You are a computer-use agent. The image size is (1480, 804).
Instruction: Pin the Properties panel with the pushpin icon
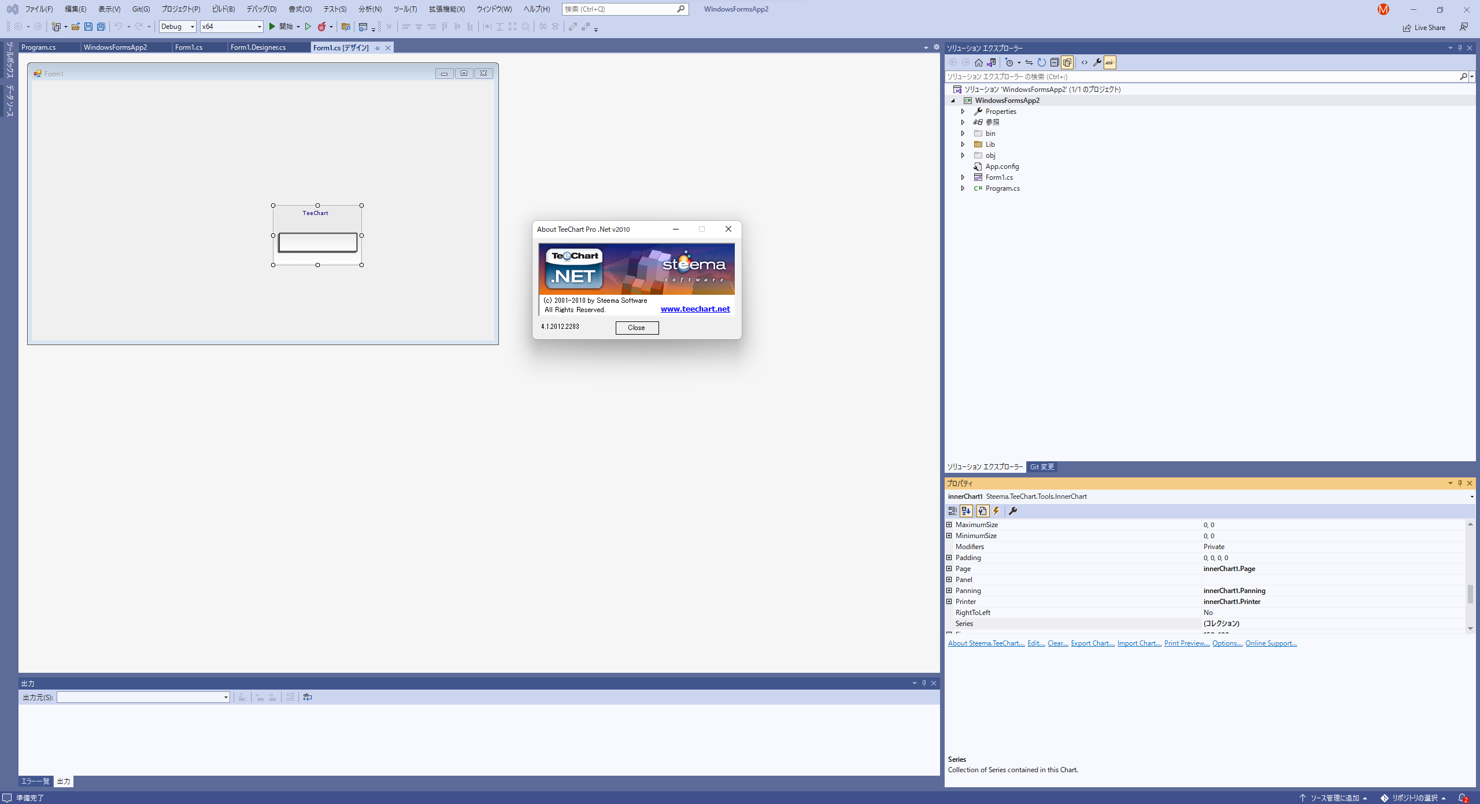(1460, 483)
